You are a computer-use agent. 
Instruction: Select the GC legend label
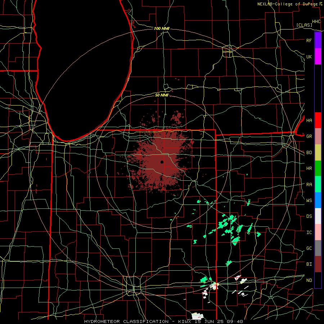click(x=309, y=248)
